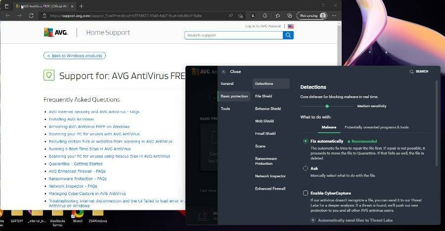The width and height of the screenshot is (445, 231).
Task: Open Activating AVG AntiVirus FREE on Windows link
Action: [x=89, y=126]
